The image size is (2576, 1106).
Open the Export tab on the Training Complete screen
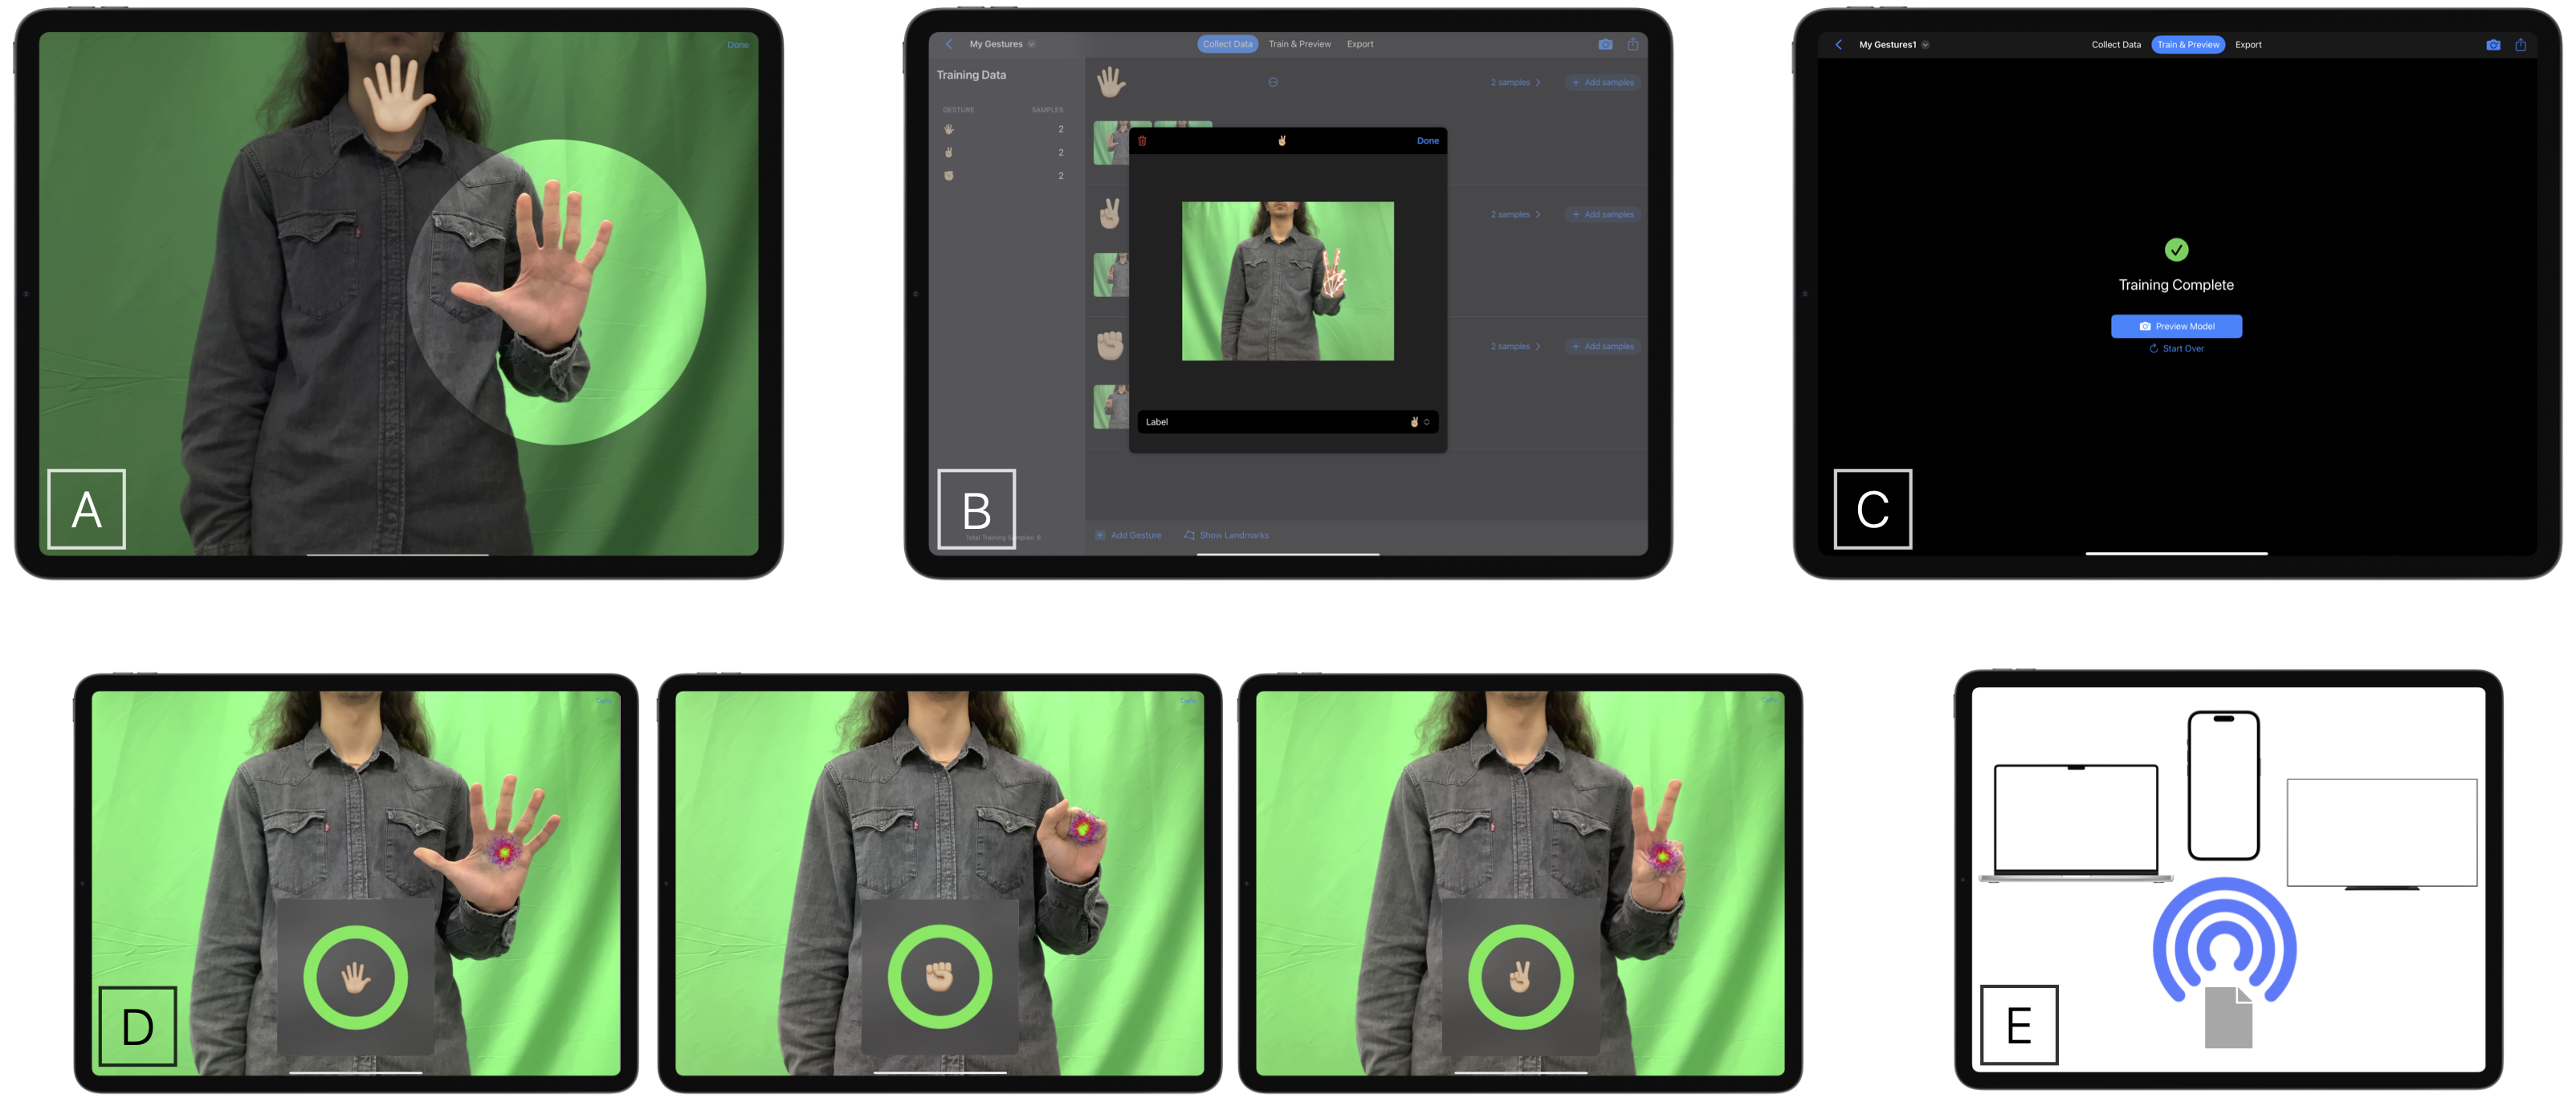[2248, 45]
